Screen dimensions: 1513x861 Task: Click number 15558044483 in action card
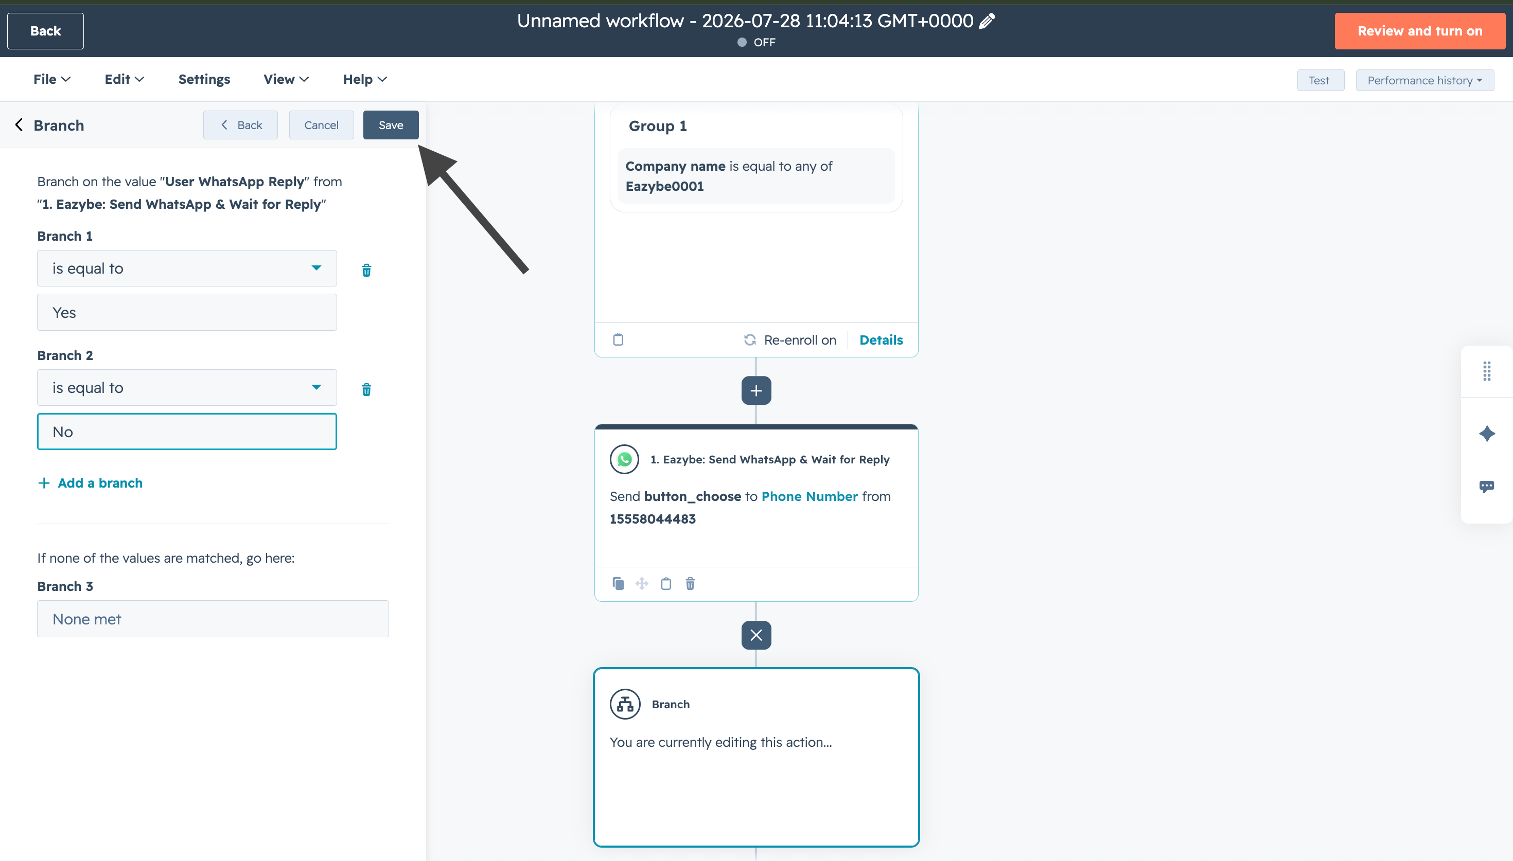(x=653, y=518)
